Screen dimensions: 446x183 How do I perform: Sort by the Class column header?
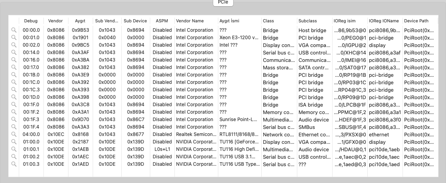[x=268, y=21]
